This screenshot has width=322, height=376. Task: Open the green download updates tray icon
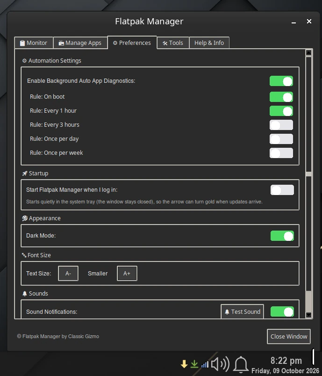pyautogui.click(x=194, y=364)
